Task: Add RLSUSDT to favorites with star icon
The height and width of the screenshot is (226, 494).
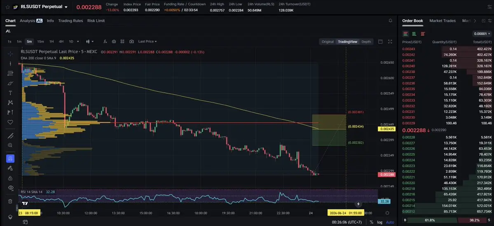Action: click(x=7, y=7)
